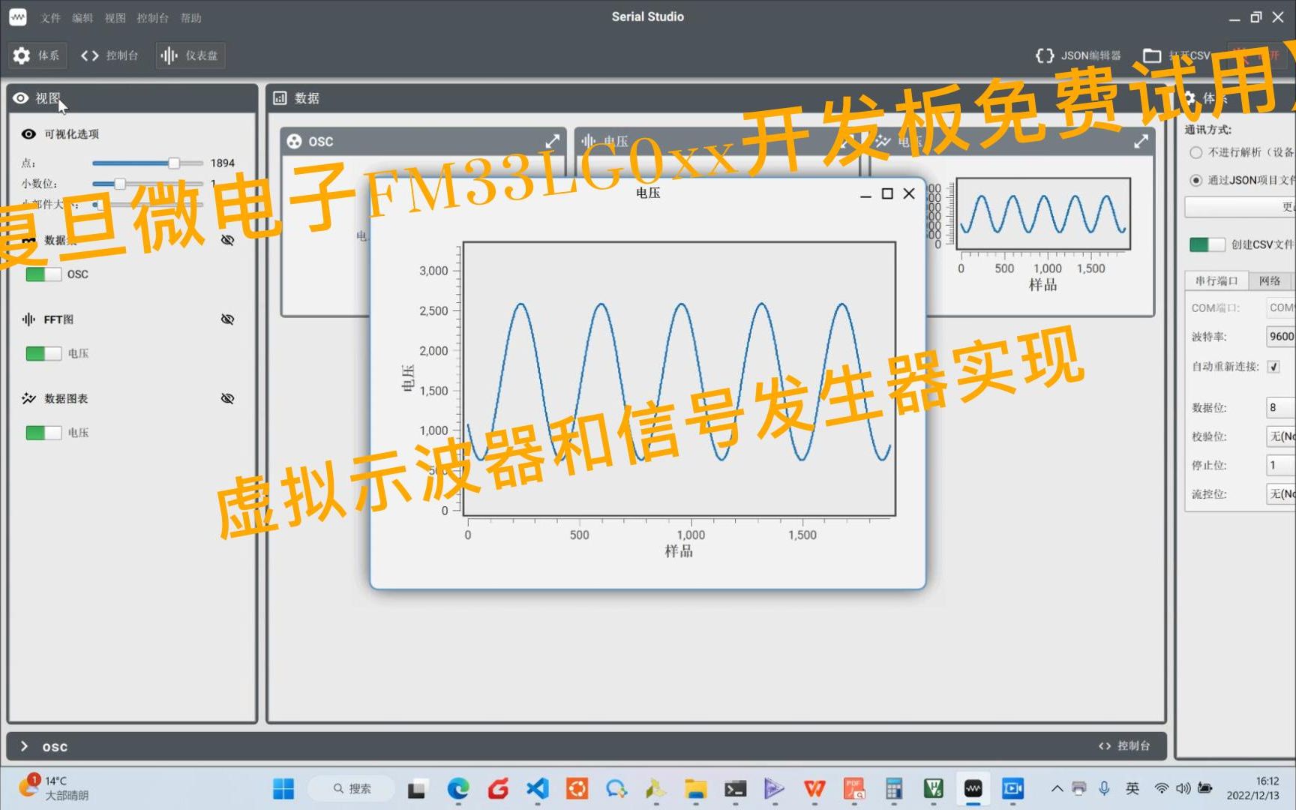Open the 文件 menu
The width and height of the screenshot is (1296, 810).
(x=50, y=17)
